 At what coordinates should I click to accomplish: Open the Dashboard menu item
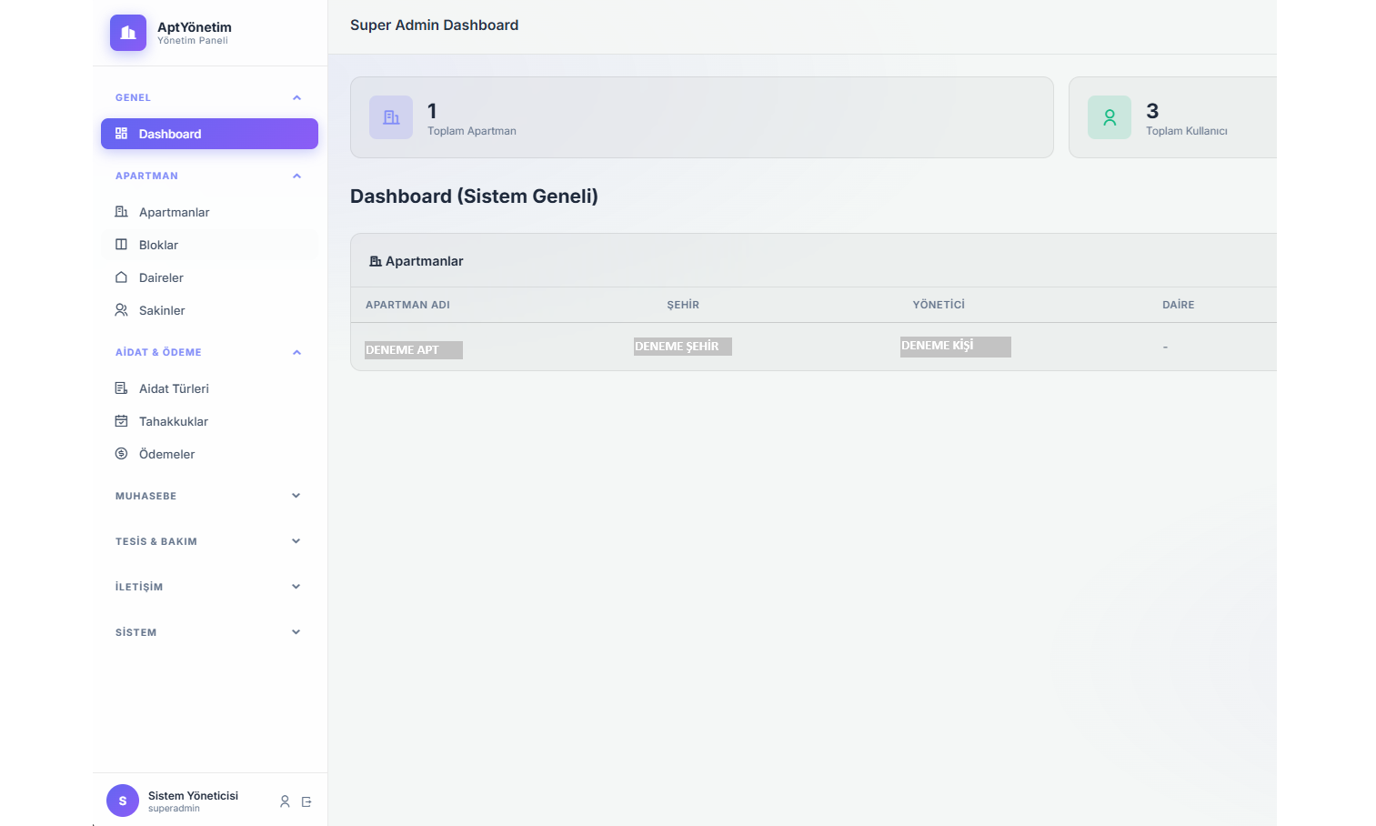(209, 134)
